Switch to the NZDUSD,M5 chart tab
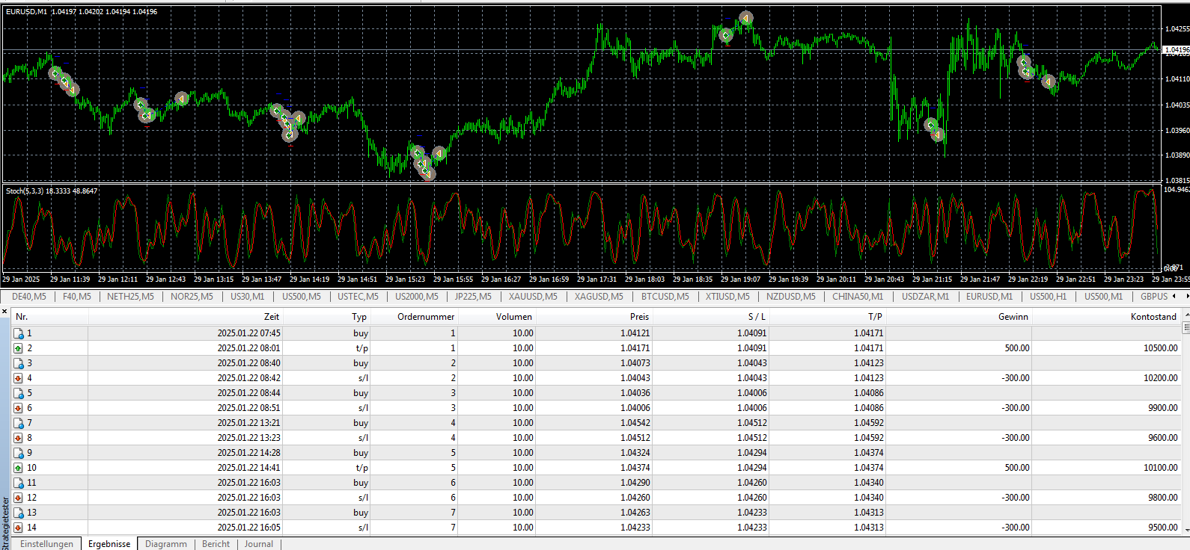 point(791,297)
